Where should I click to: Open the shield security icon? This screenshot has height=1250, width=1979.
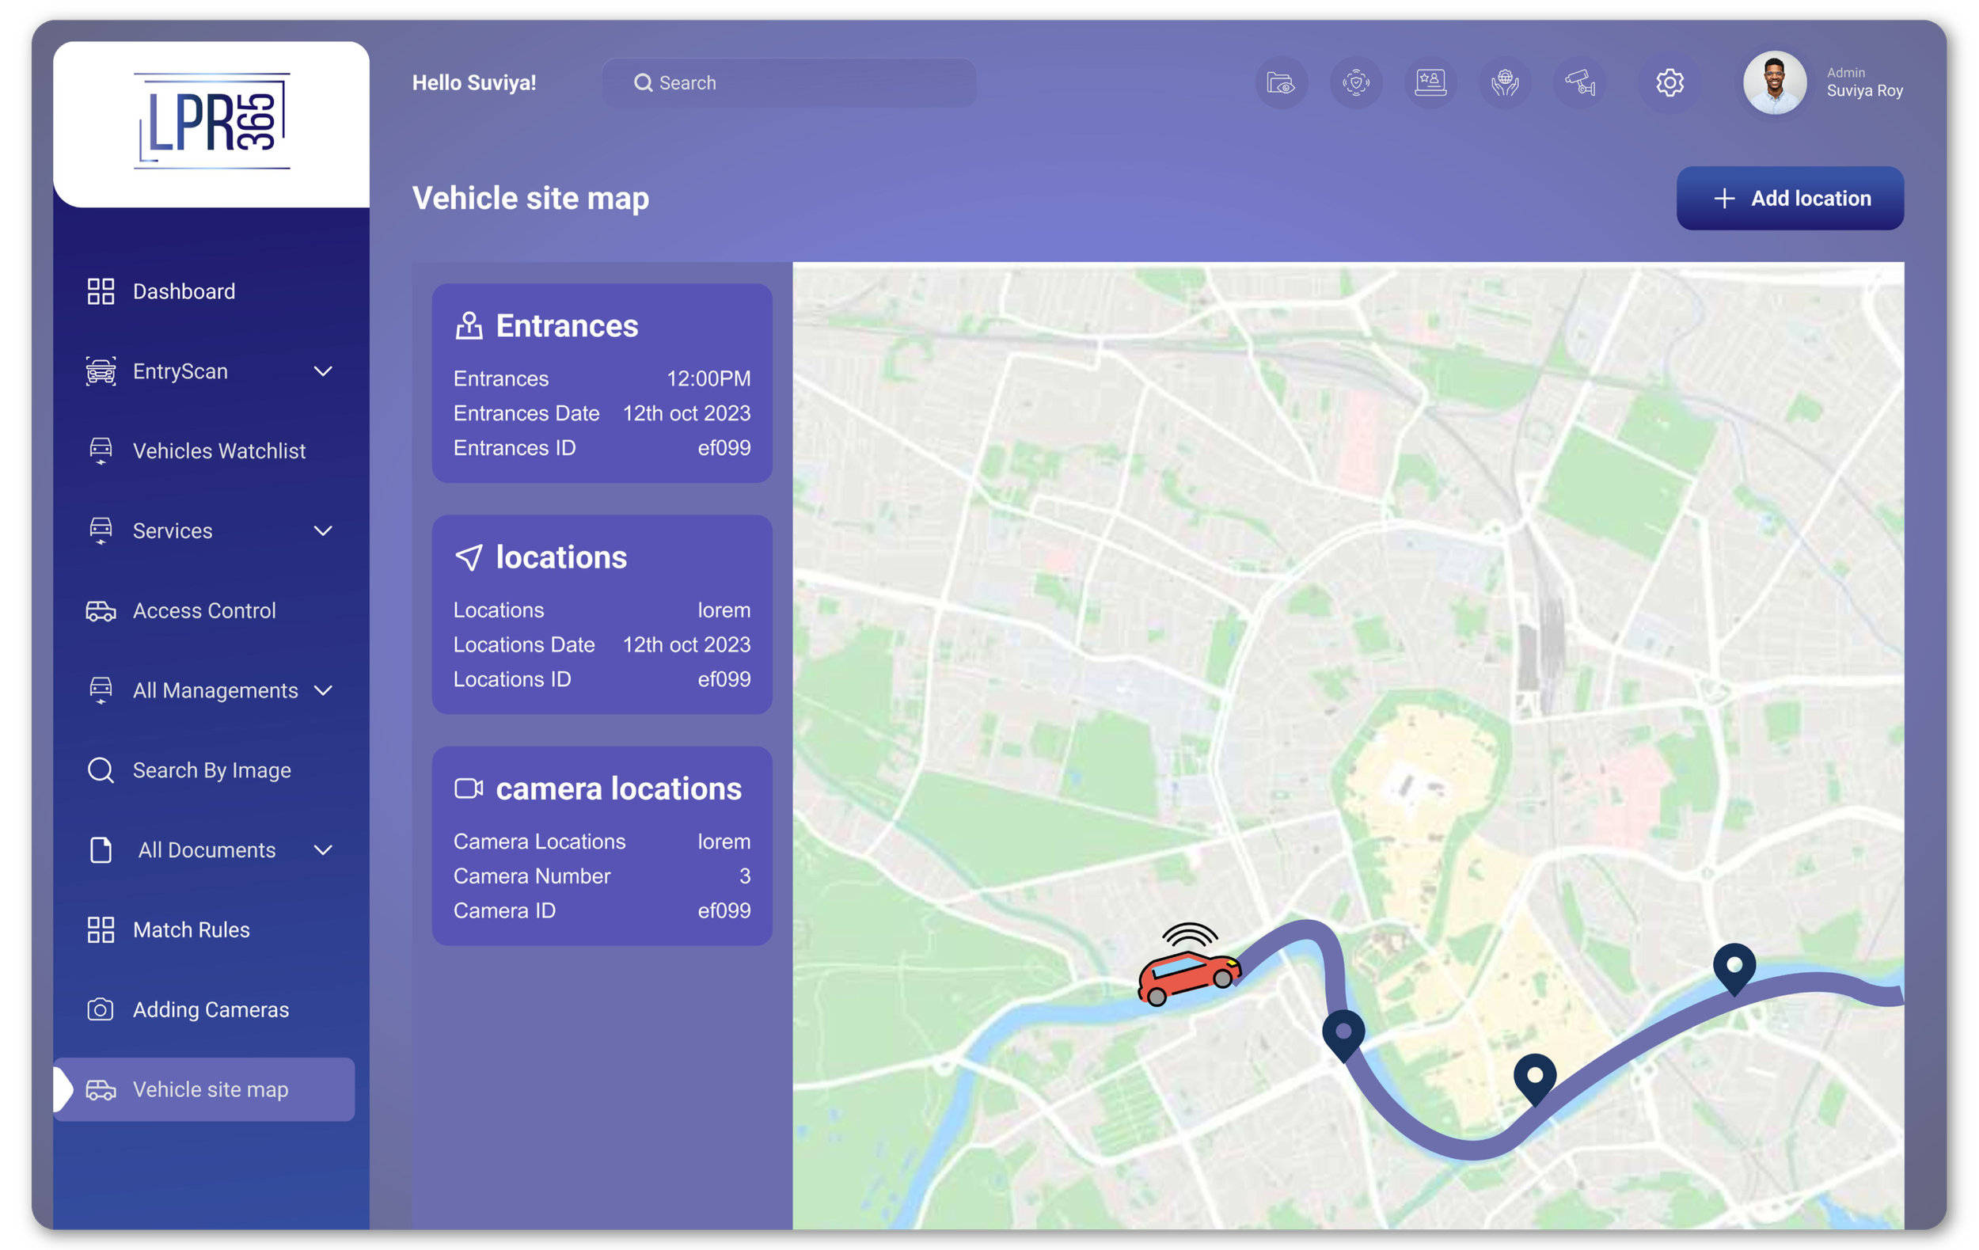tap(1355, 83)
